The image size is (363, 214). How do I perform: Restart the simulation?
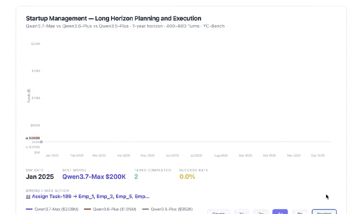click(324, 212)
